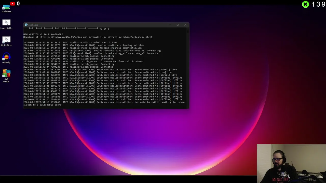Click the 'Scene switched to [Low] low' line
This screenshot has height=183, width=326.
(x=98, y=72)
